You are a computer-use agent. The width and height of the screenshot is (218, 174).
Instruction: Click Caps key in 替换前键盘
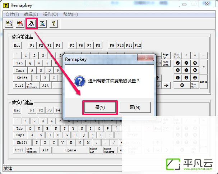[x=20, y=70]
